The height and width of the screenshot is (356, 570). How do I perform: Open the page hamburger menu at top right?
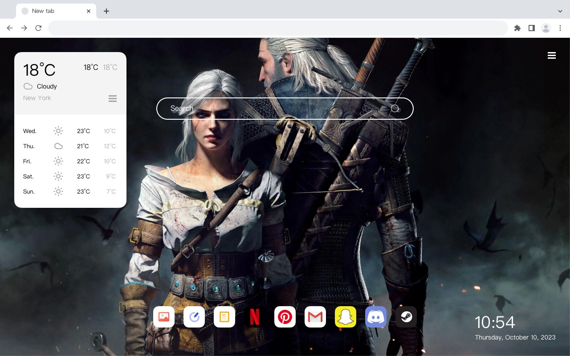coord(552,56)
